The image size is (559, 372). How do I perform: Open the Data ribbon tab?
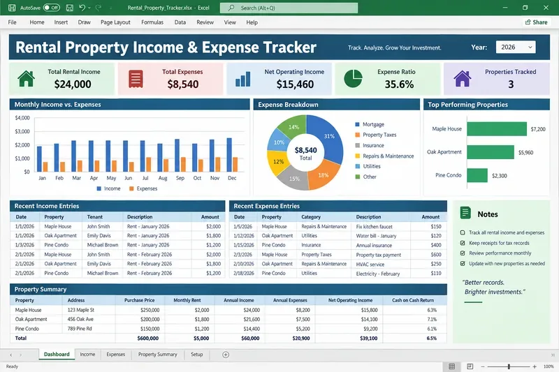[180, 22]
